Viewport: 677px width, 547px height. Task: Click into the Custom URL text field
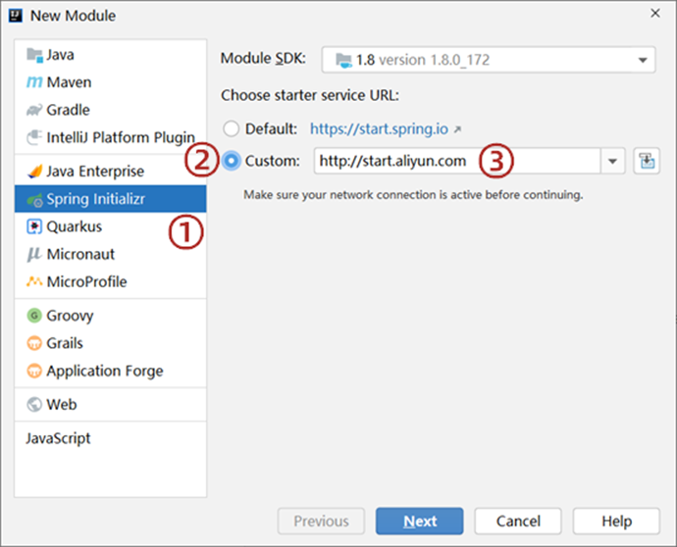coord(457,161)
